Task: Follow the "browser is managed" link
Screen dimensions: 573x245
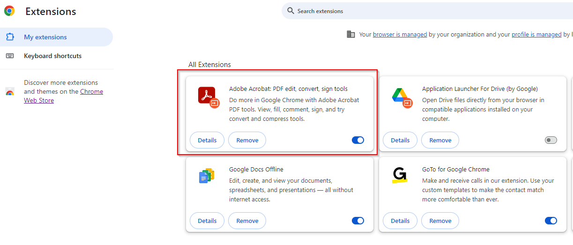Action: 400,34
